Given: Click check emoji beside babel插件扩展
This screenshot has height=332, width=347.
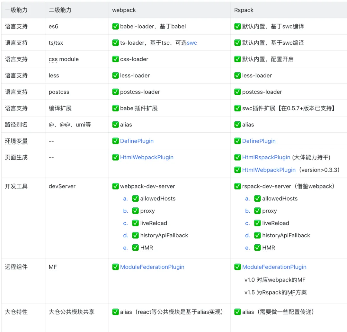Looking at the screenshot, I should click(x=116, y=108).
